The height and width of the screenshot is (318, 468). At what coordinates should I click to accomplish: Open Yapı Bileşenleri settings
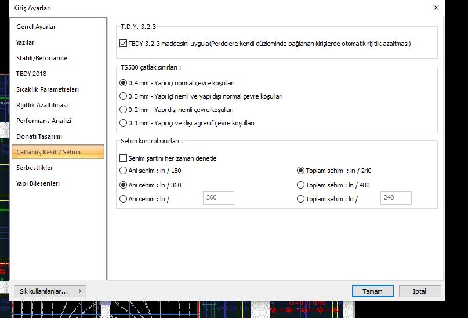[x=38, y=183]
